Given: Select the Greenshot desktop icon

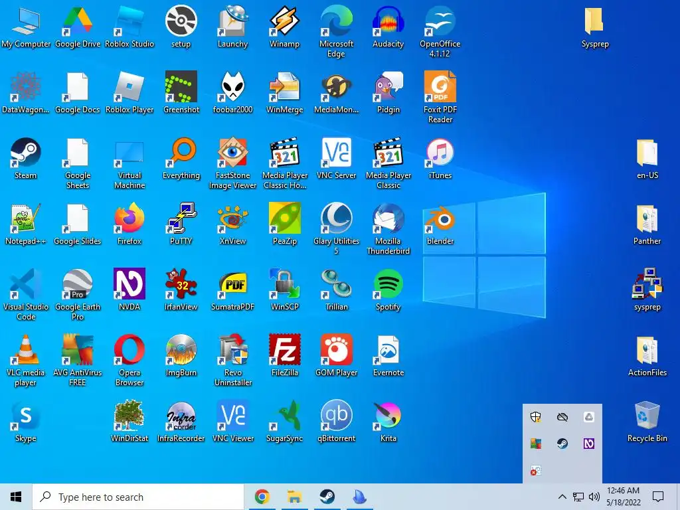Looking at the screenshot, I should click(x=181, y=92).
